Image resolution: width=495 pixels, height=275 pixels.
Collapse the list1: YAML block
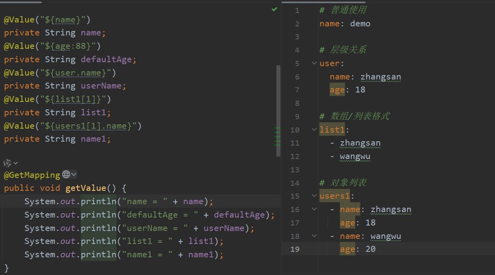(314, 129)
